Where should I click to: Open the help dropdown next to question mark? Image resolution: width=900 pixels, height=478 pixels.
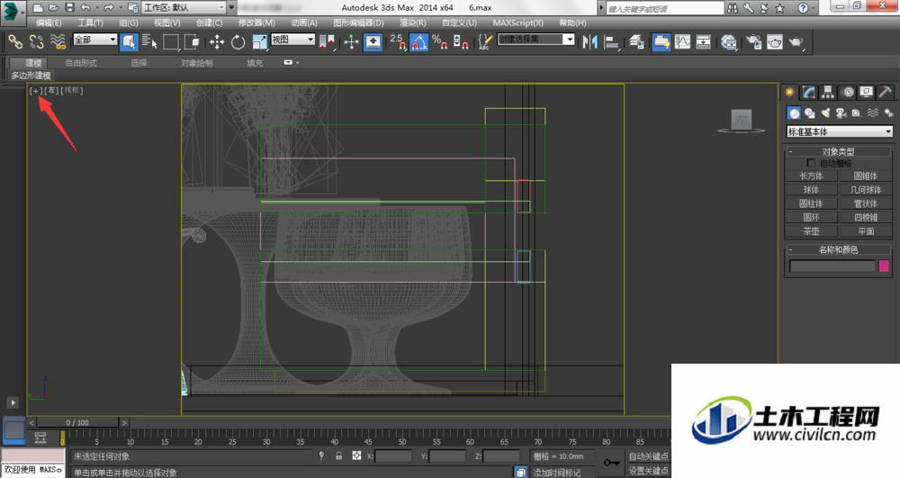click(x=815, y=8)
